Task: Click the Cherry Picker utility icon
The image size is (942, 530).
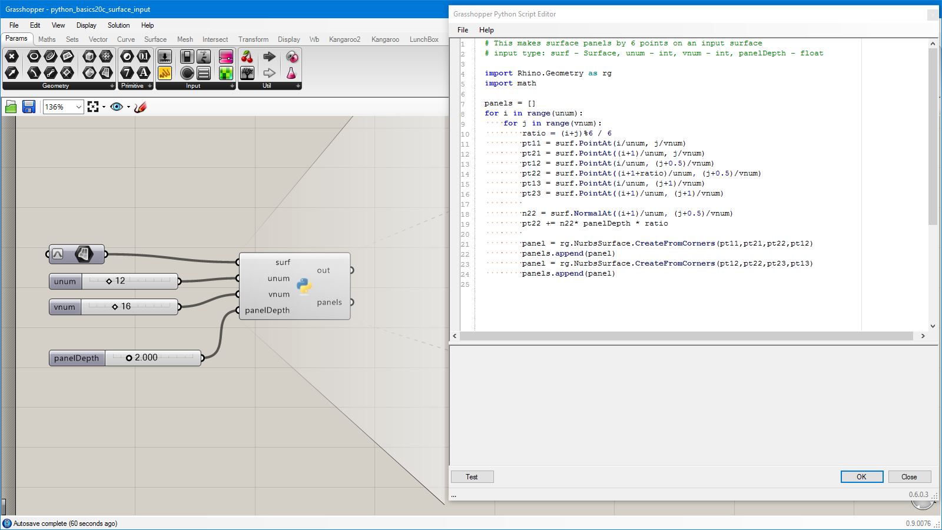Action: (x=247, y=57)
